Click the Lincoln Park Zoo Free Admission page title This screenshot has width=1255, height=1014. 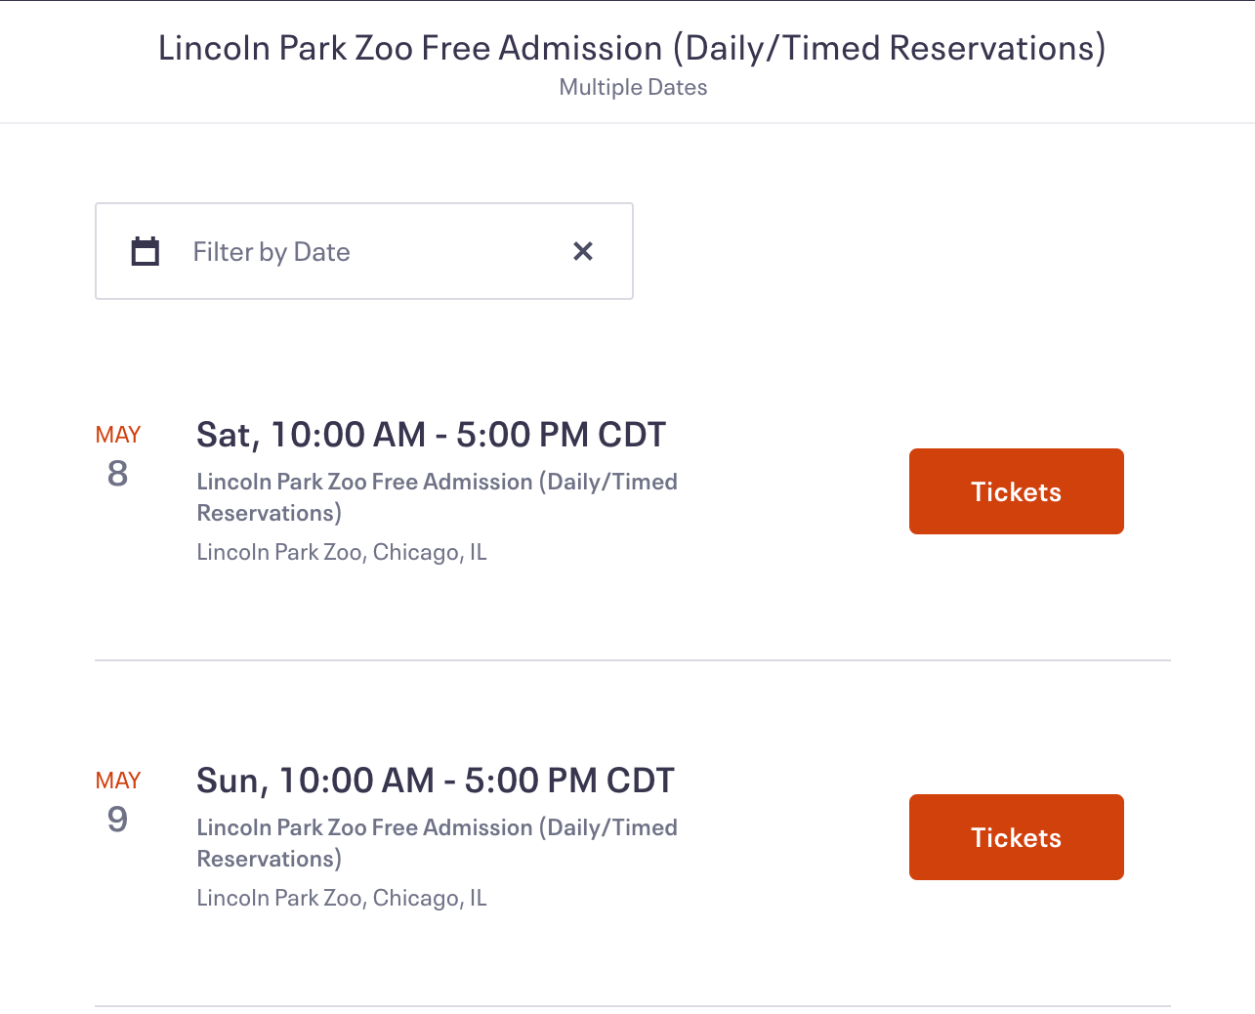click(632, 48)
